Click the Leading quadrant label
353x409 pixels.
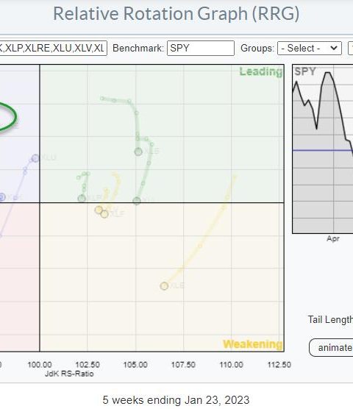[x=260, y=72]
